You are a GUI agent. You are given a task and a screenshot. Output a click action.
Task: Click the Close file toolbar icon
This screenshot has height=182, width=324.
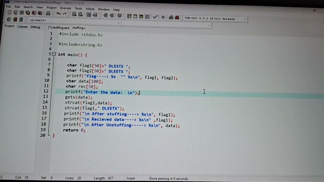34,13
